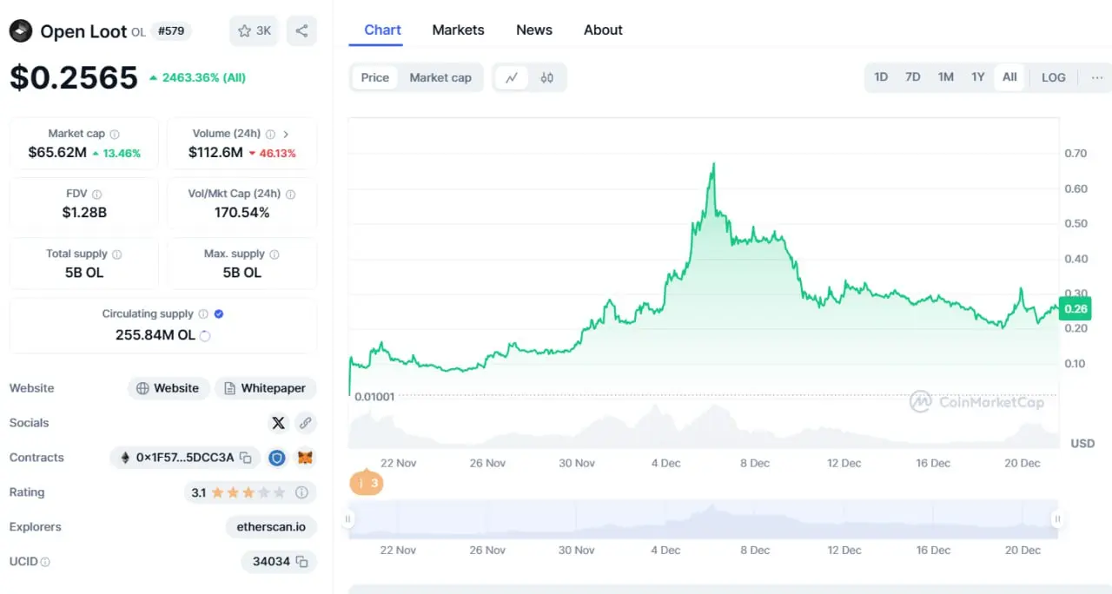Image resolution: width=1112 pixels, height=594 pixels.
Task: Click contract address 0x1F57...5DCC3A
Action: (x=185, y=458)
